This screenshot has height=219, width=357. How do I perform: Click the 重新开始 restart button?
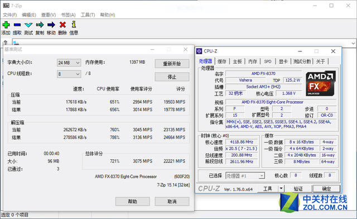click(x=172, y=64)
